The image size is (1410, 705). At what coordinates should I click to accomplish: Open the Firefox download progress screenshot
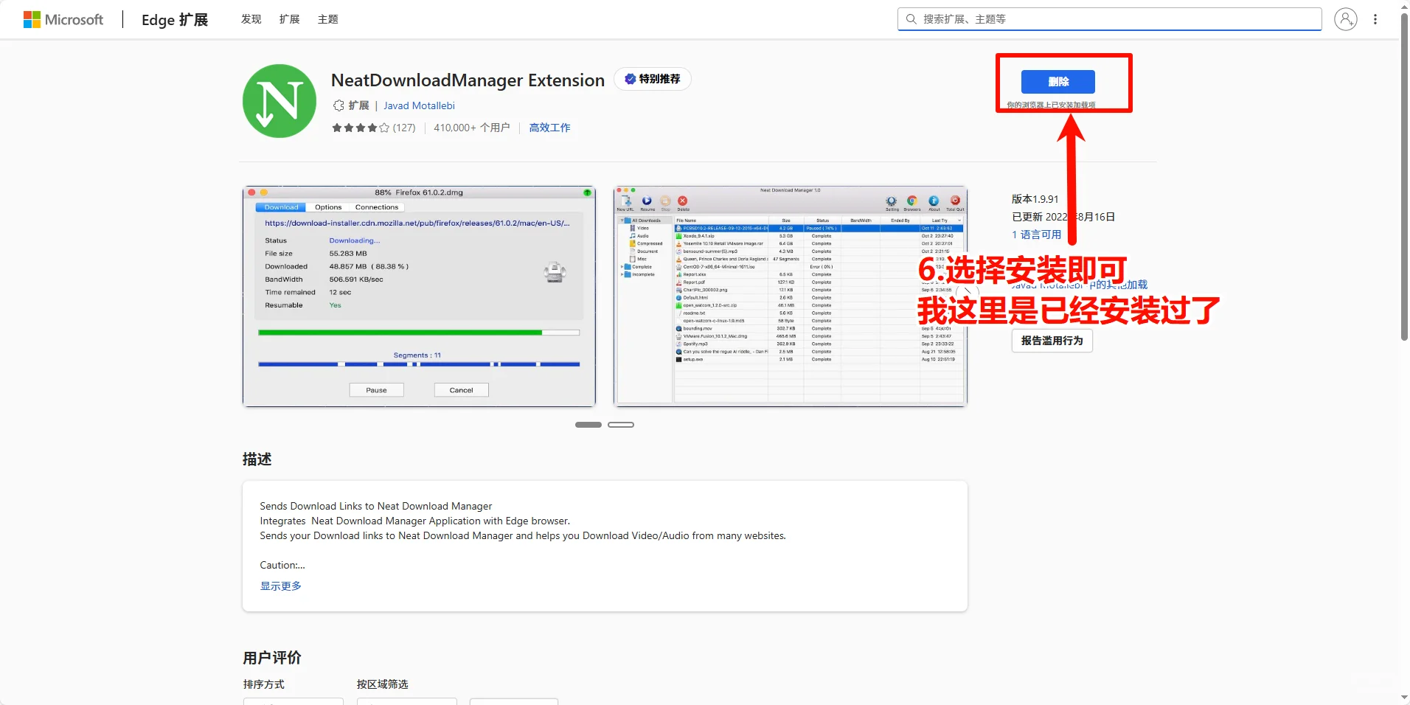(x=419, y=296)
